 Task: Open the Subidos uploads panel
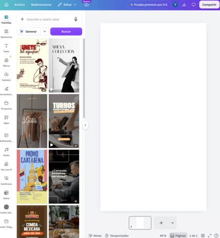pos(6,77)
